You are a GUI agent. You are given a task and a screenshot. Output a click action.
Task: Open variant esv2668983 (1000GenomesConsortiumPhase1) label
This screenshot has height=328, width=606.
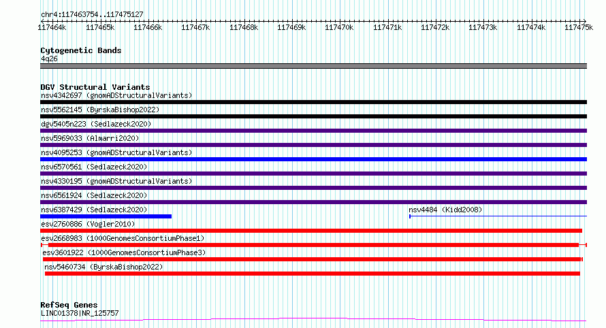point(123,238)
